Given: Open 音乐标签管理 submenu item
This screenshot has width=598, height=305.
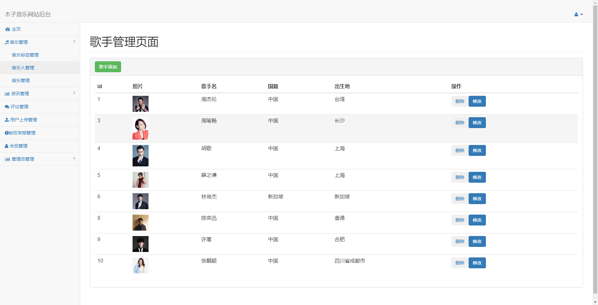Looking at the screenshot, I should 40,55.
